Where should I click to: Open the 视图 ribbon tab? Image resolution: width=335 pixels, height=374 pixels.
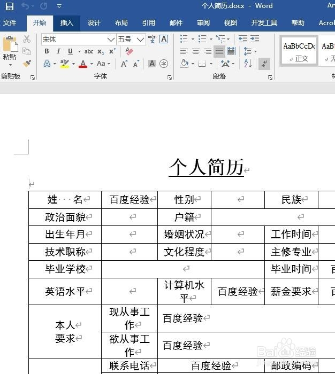pyautogui.click(x=231, y=23)
